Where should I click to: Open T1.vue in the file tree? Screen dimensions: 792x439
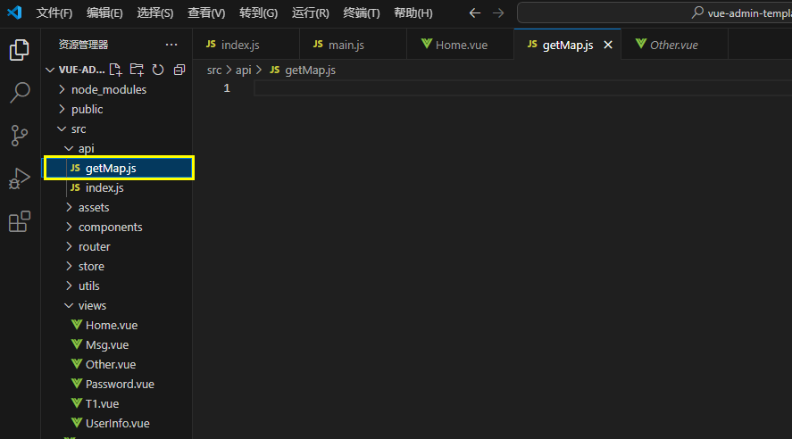(117, 403)
